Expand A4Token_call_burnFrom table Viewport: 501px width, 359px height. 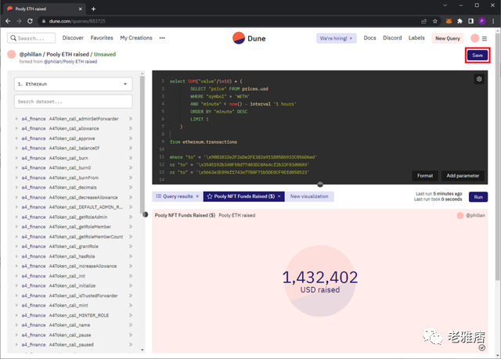click(x=16, y=178)
